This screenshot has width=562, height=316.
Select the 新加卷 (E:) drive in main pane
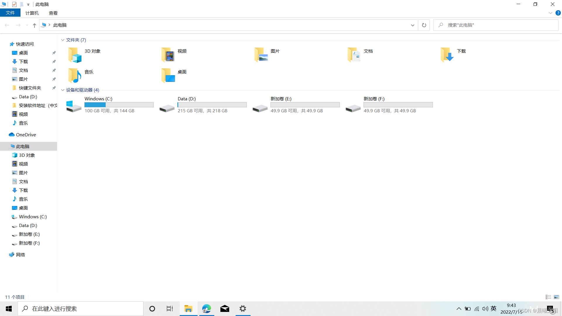[x=260, y=108]
